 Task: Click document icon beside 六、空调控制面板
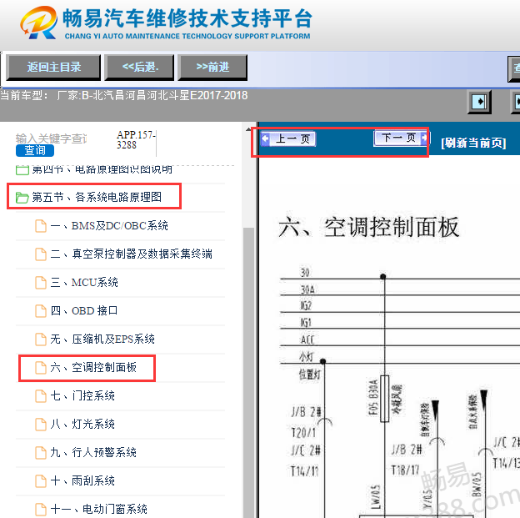(x=41, y=368)
